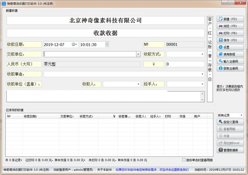The height and width of the screenshot is (175, 248).
Task: Click 当前登录用户 admin status entry
Action: click(x=73, y=170)
